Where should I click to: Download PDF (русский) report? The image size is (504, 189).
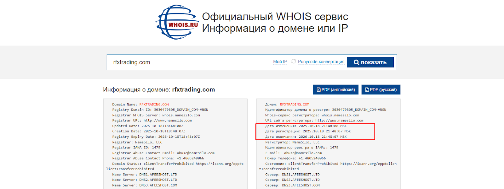pos(381,89)
